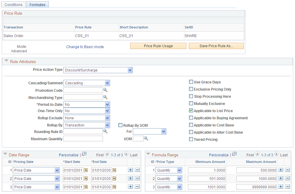Image resolution: width=295 pixels, height=194 pixels.
Task: Uncheck Applicable to List Price
Action: (191, 111)
